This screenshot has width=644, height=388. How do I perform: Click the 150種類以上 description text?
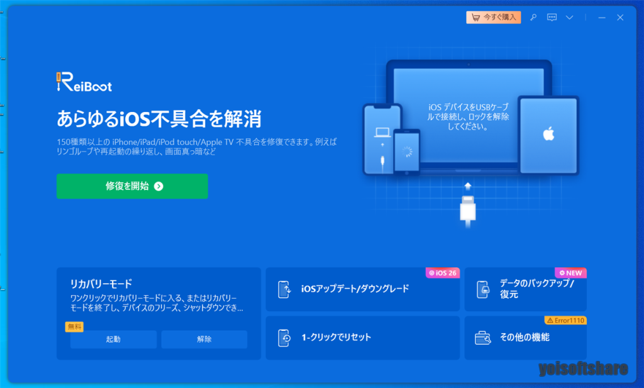(197, 147)
